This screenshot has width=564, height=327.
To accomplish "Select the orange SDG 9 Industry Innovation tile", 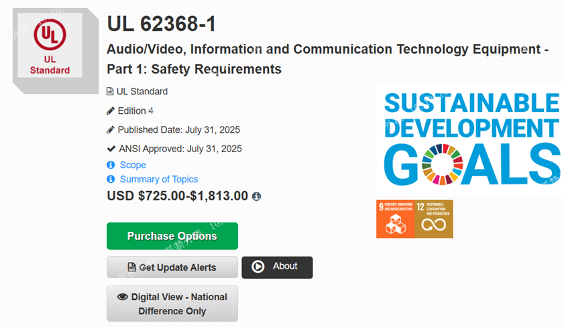I will click(x=395, y=218).
